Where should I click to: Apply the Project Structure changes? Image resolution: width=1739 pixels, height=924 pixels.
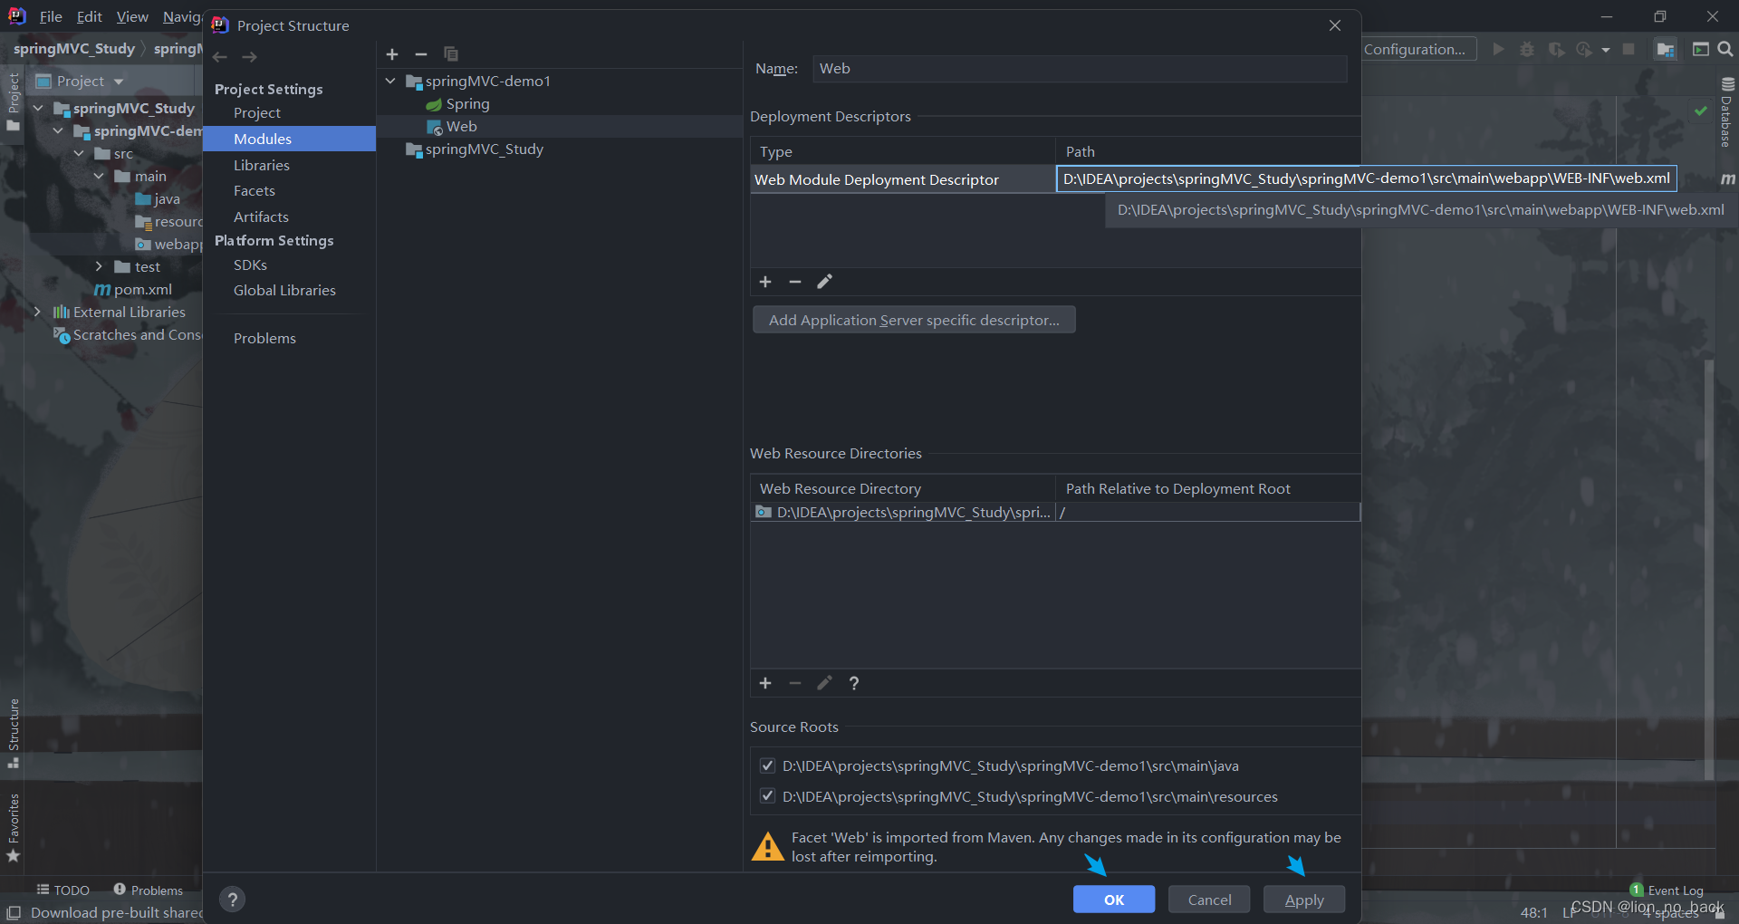point(1304,900)
